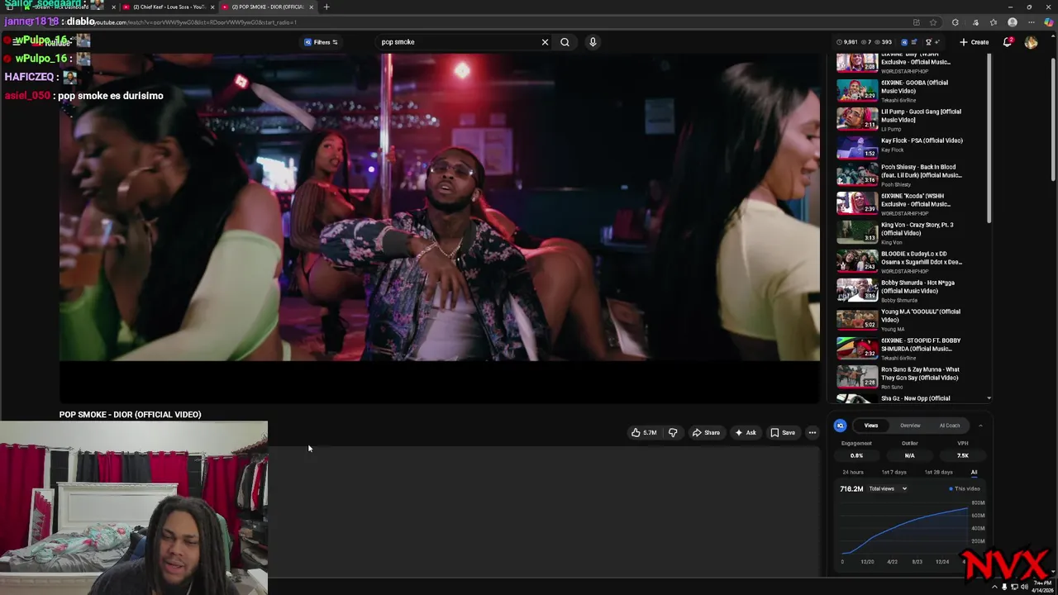Image resolution: width=1058 pixels, height=595 pixels.
Task: Select the 24 hours time range
Action: pyautogui.click(x=853, y=472)
